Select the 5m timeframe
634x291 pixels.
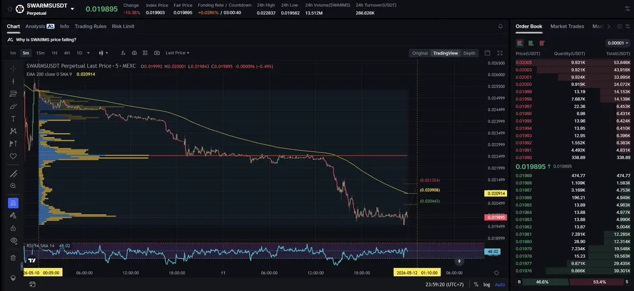[26, 53]
